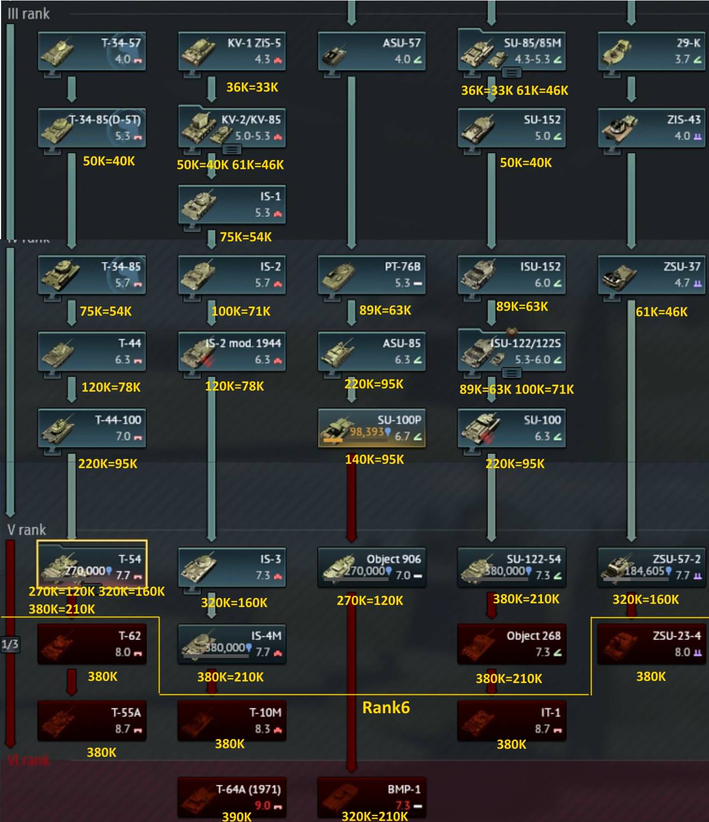The width and height of the screenshot is (709, 822).
Task: Click the ZSU-23-4 anti-air class icon
Action: point(698,653)
